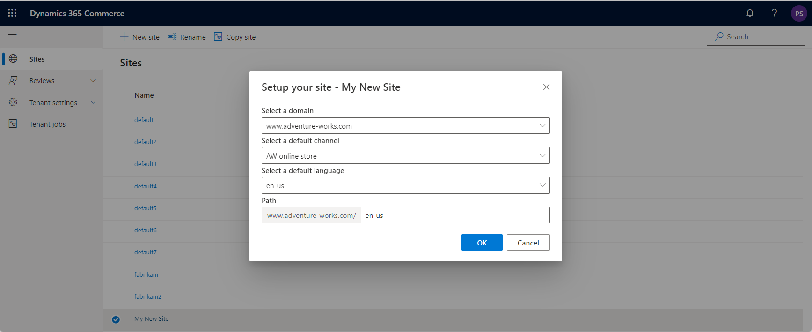This screenshot has height=332, width=812.
Task: Click the Sites globe icon
Action: click(13, 59)
